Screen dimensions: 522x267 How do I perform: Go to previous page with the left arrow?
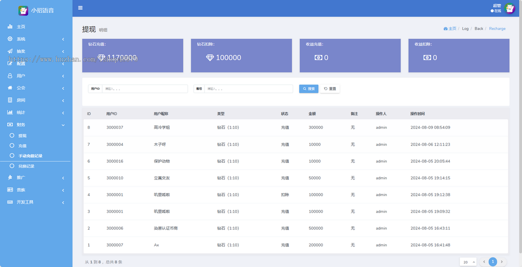coord(484,262)
